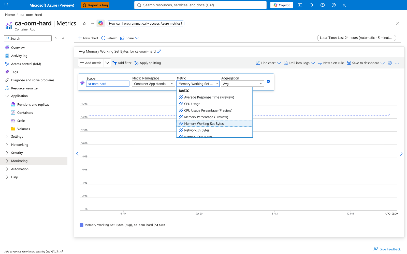
Task: Click the New alert rule button
Action: click(331, 63)
